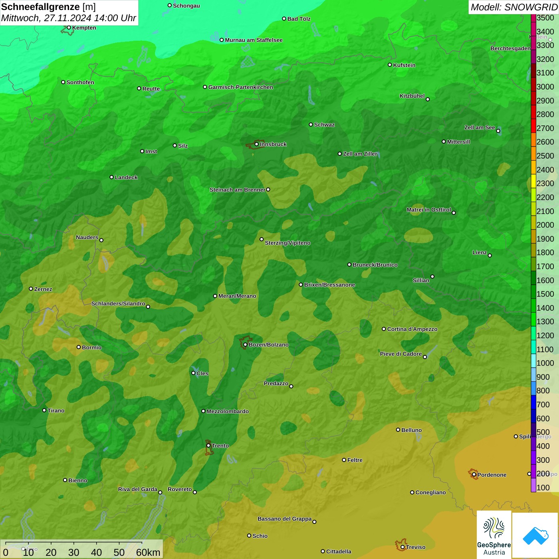Click the Pieve di Cadore label

tap(401, 354)
